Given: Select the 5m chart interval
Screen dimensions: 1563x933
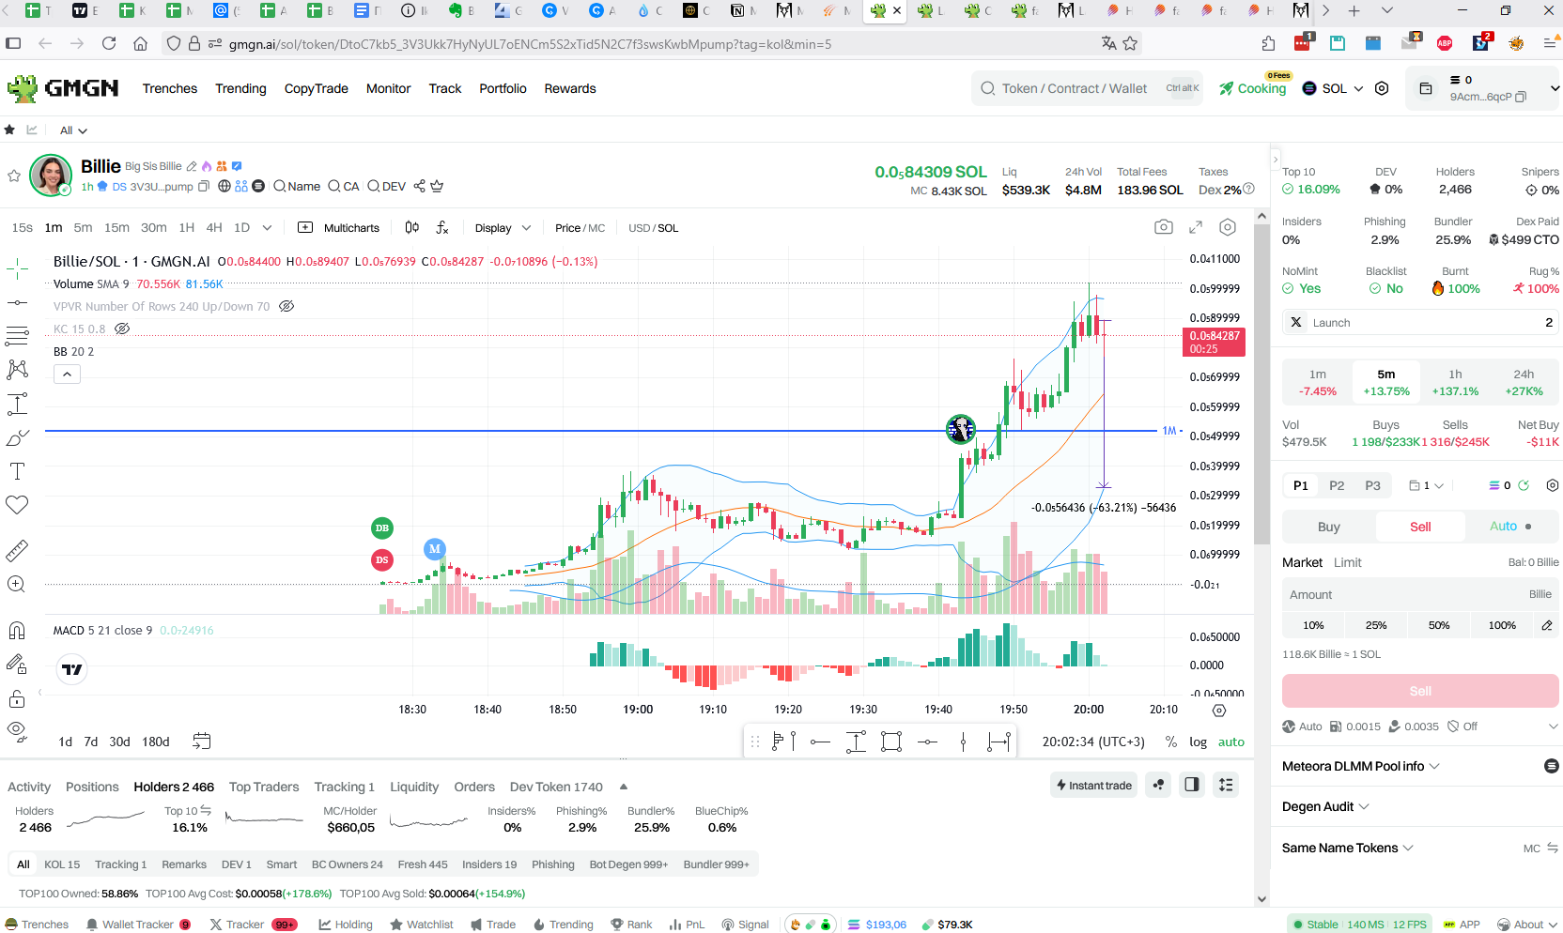Looking at the screenshot, I should pyautogui.click(x=83, y=227).
